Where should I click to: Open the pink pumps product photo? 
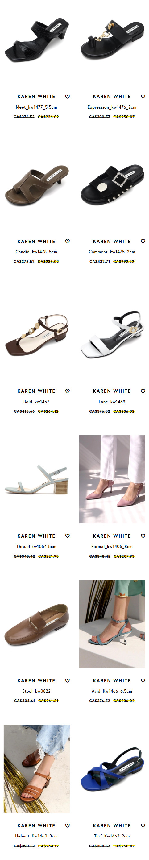point(112,479)
